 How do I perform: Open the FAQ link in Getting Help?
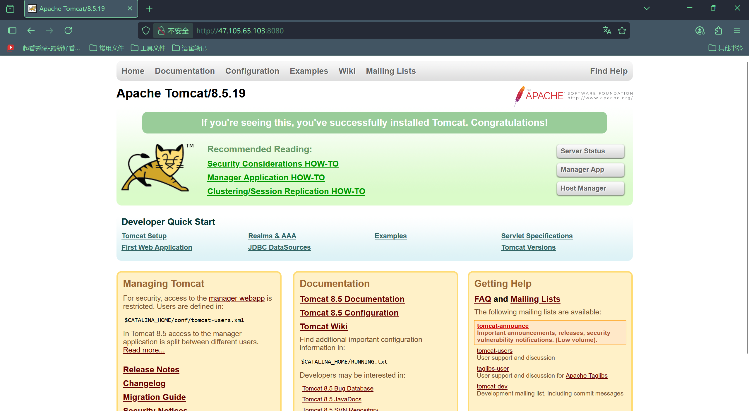[483, 299]
